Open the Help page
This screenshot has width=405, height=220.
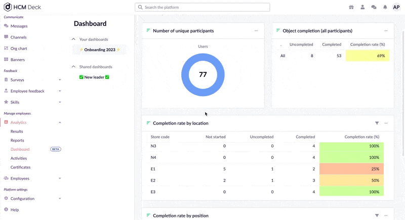[x=15, y=210]
